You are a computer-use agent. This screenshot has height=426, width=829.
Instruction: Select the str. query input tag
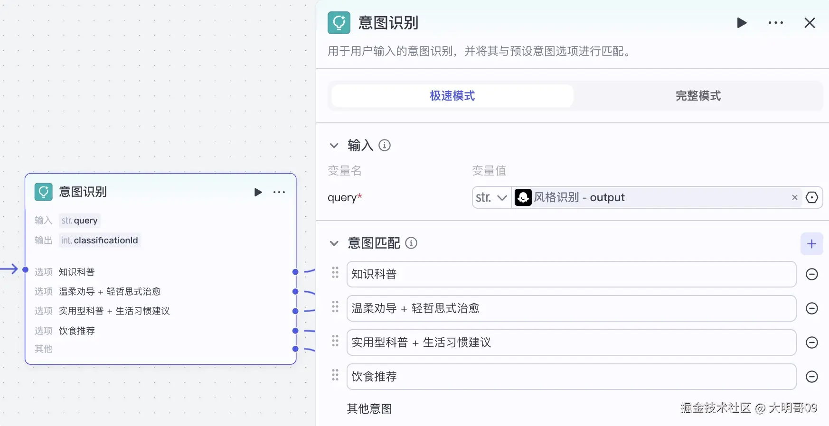point(80,221)
